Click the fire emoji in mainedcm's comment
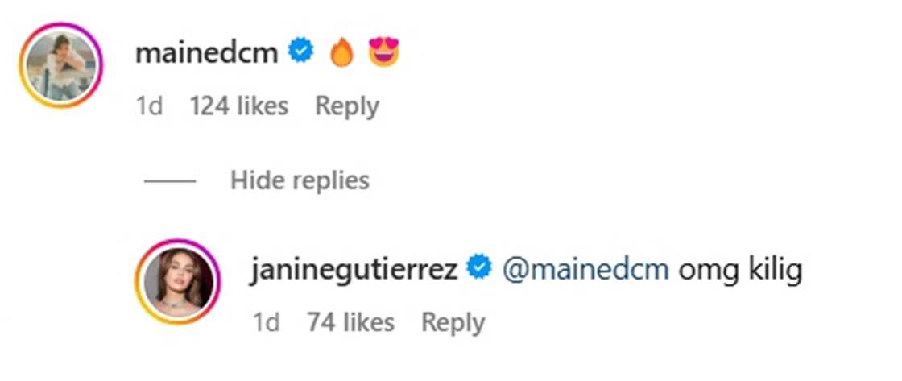902x381 pixels. (x=341, y=54)
